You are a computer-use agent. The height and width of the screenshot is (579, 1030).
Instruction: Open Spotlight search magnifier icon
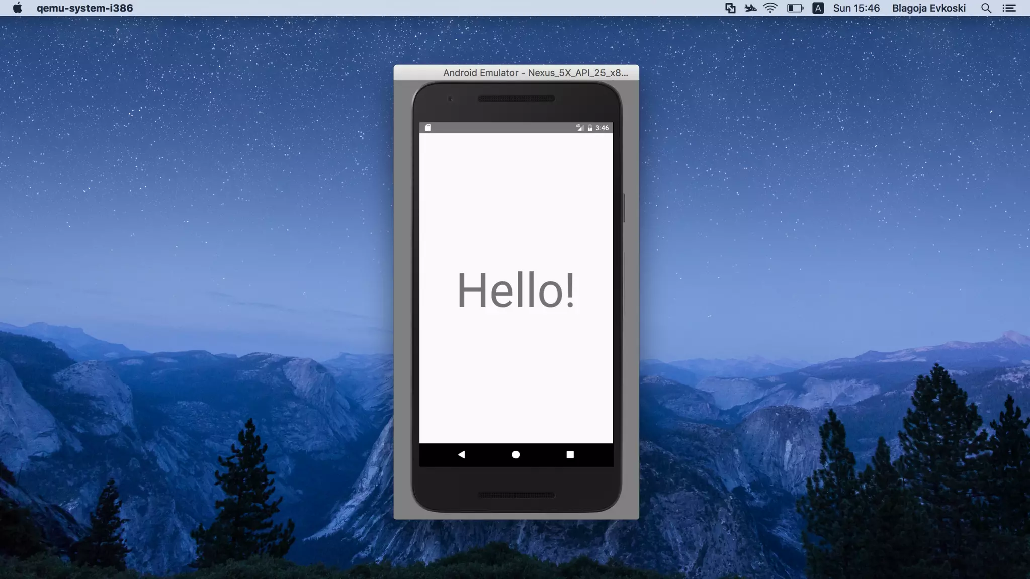point(986,8)
